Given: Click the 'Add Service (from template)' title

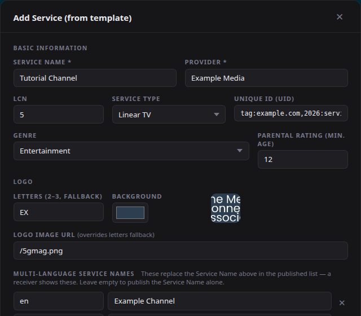Looking at the screenshot, I should [x=73, y=18].
